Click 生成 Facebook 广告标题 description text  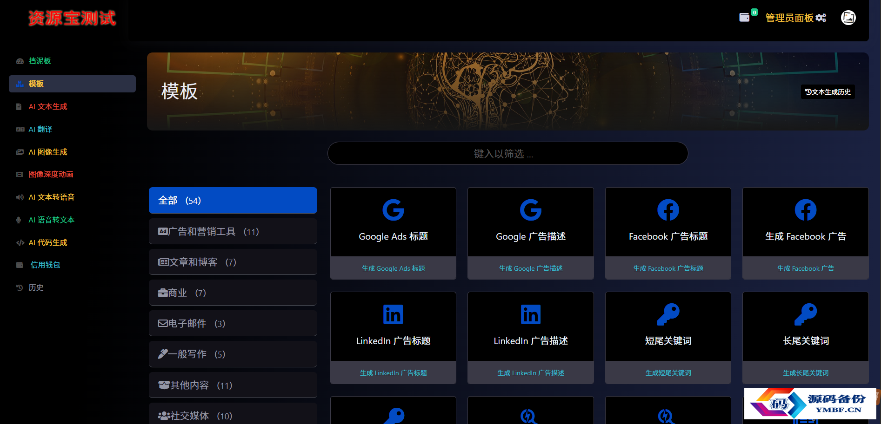[668, 268]
